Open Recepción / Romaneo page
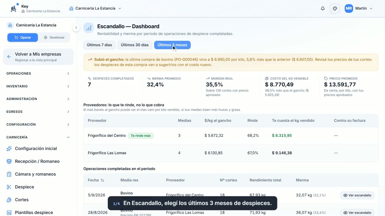The width and height of the screenshot is (385, 216). tap(38, 161)
